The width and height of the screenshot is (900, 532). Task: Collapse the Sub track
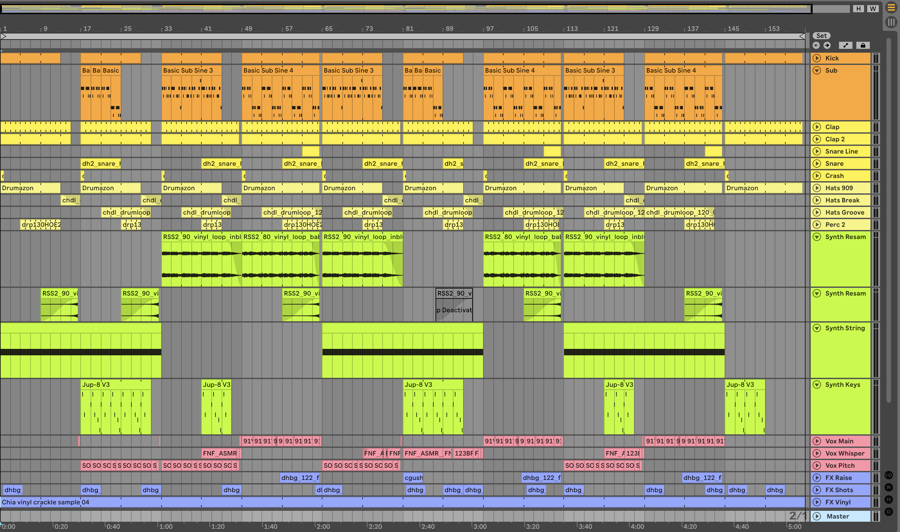(817, 70)
